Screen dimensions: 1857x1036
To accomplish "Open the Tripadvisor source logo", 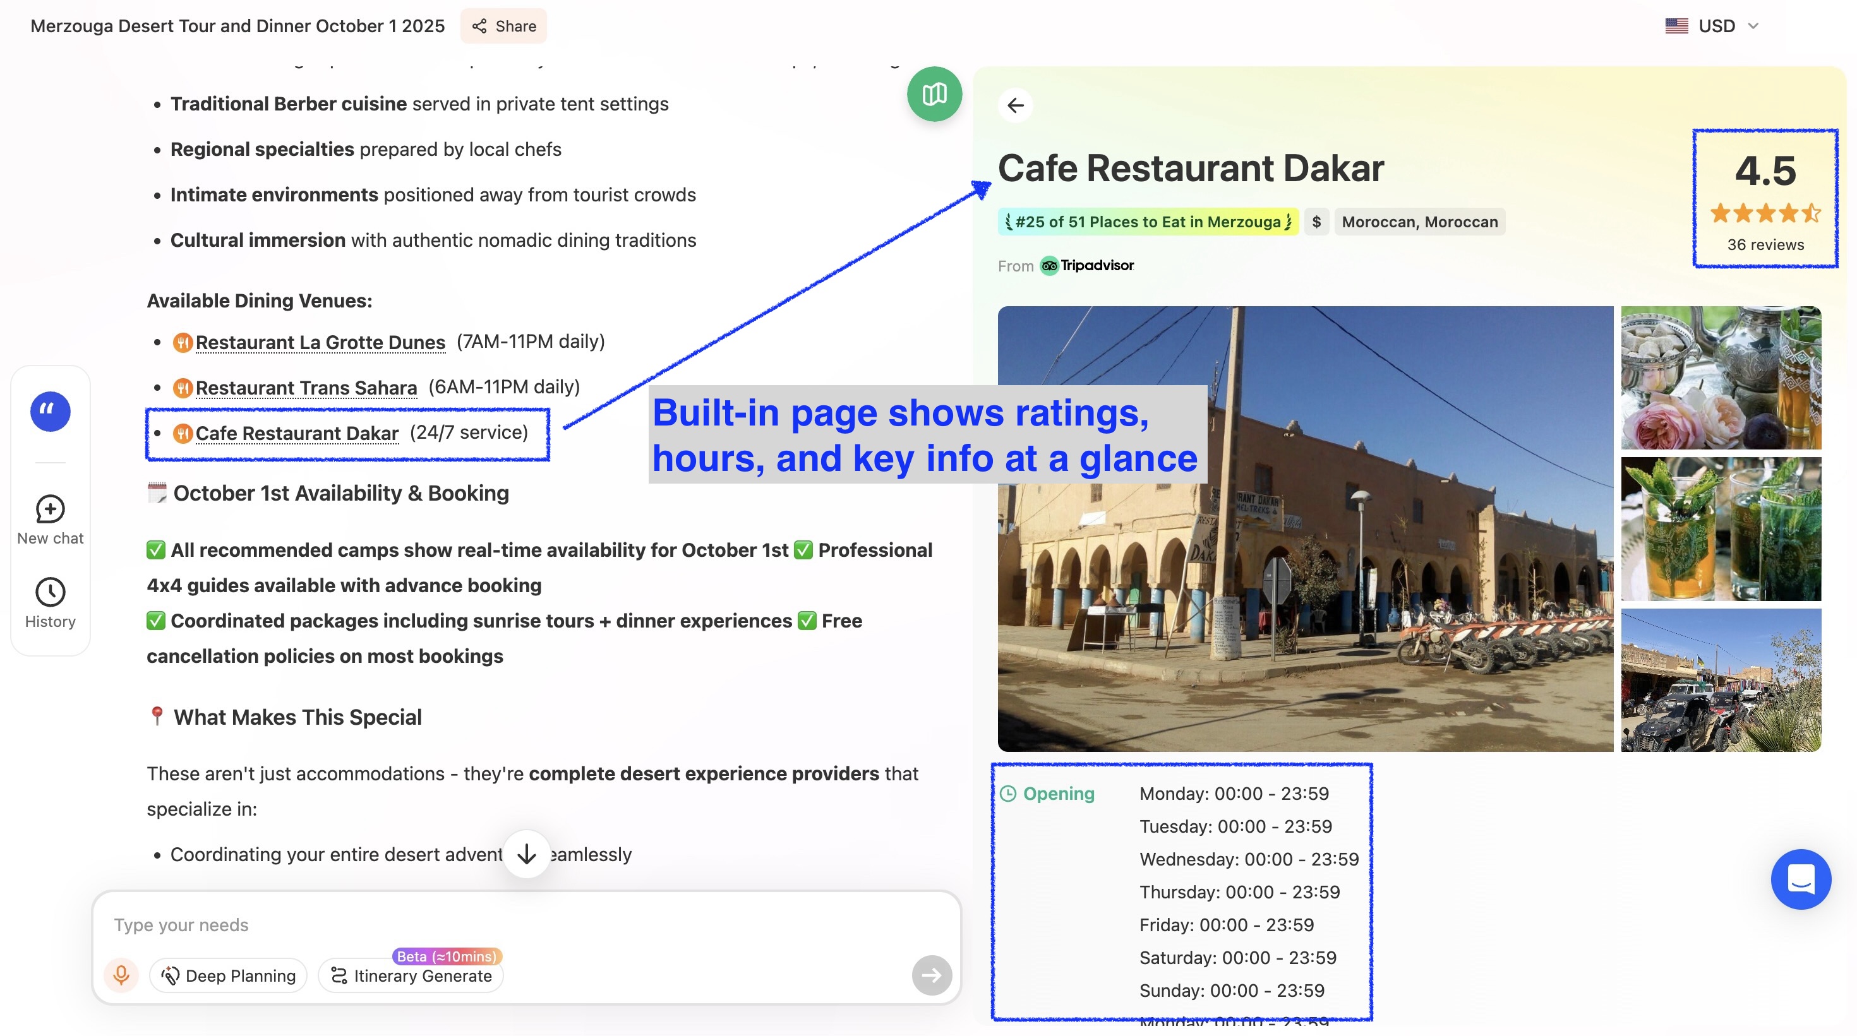I will tap(1087, 265).
